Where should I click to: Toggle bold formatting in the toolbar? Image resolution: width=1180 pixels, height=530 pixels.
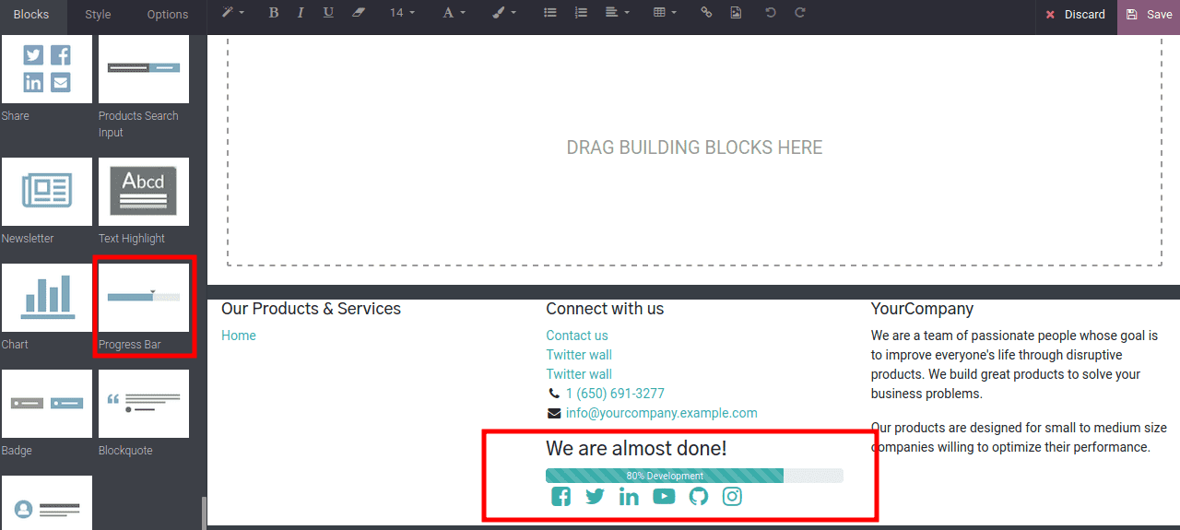tap(273, 13)
